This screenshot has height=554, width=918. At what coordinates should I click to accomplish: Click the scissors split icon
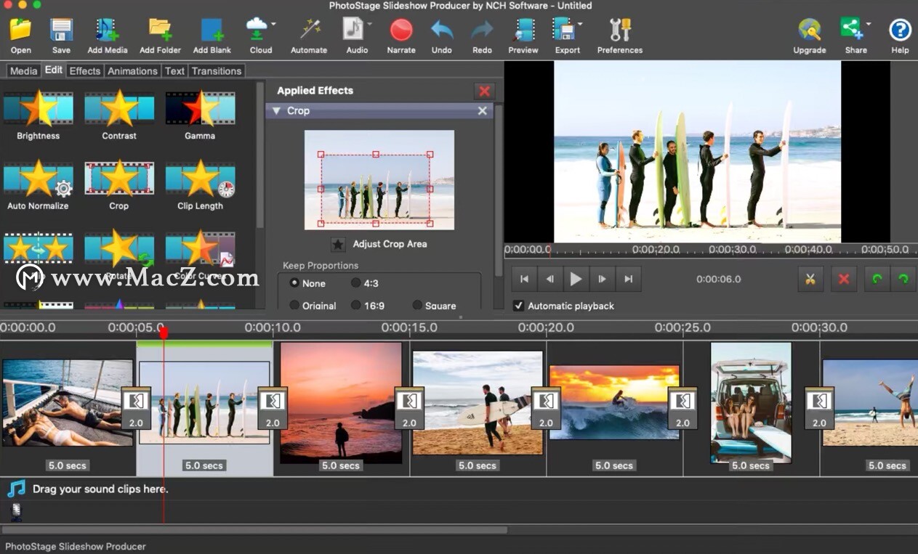pos(810,279)
